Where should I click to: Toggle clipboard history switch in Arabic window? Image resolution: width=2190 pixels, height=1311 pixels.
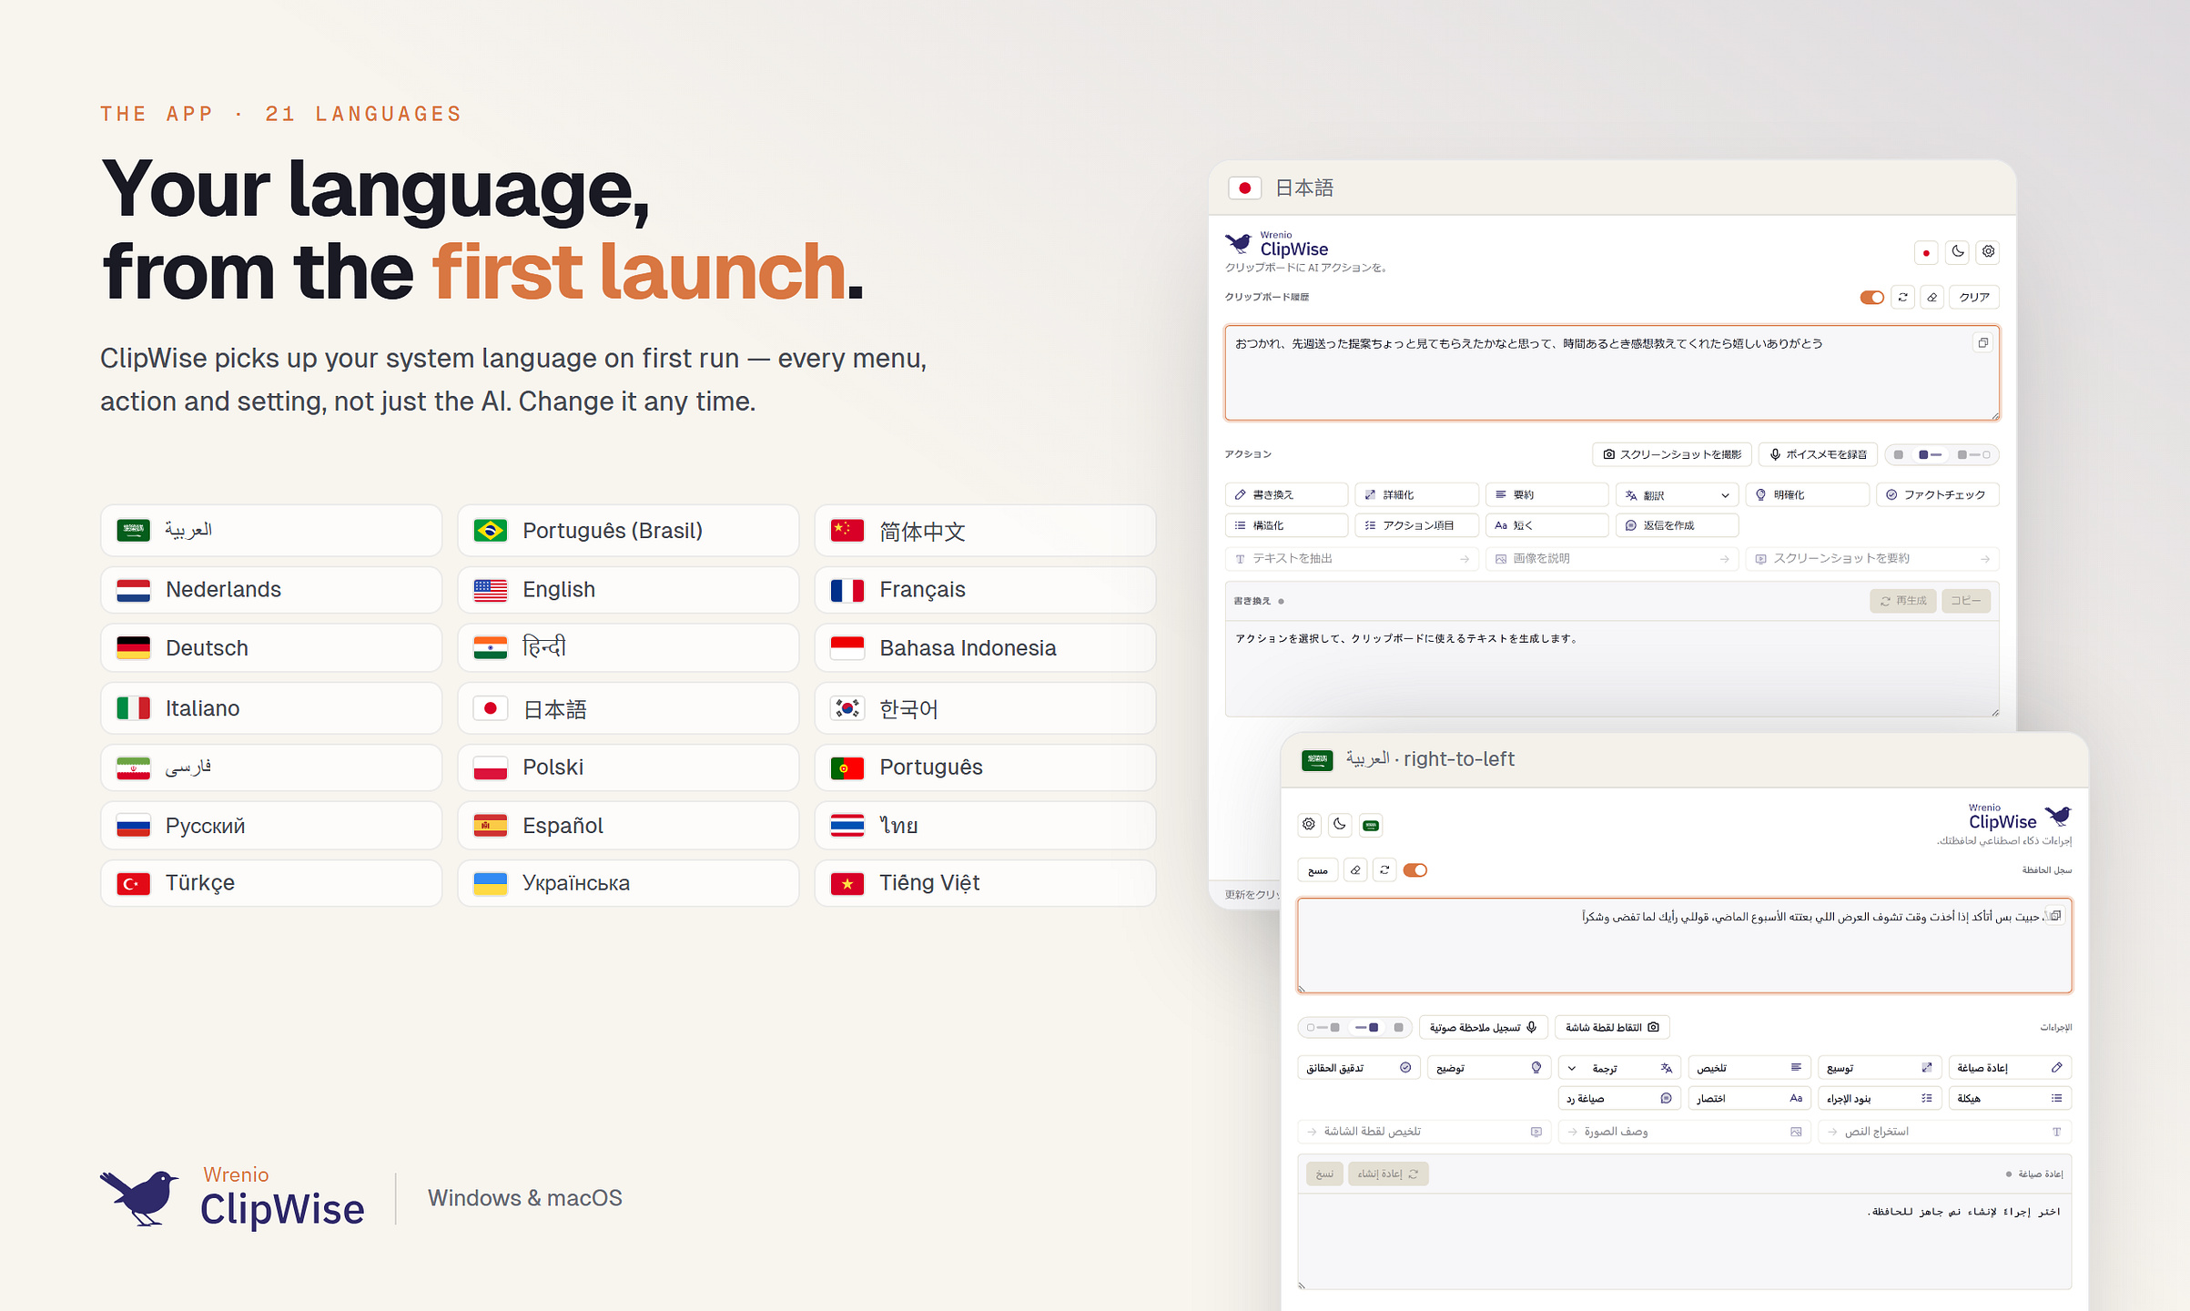click(x=1415, y=870)
